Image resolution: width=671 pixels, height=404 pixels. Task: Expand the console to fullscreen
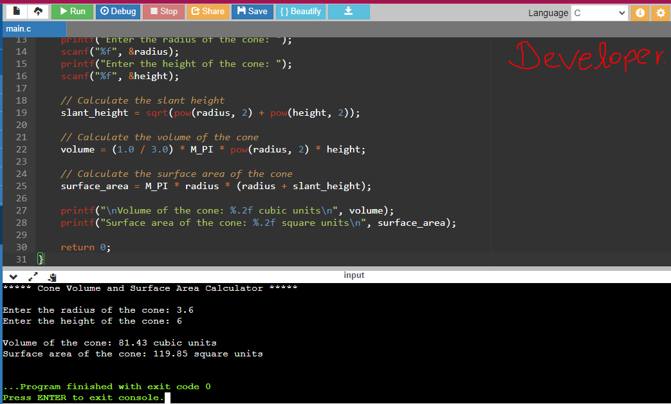point(33,276)
